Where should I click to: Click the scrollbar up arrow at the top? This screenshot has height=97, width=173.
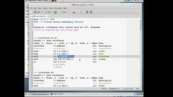tap(141, 19)
